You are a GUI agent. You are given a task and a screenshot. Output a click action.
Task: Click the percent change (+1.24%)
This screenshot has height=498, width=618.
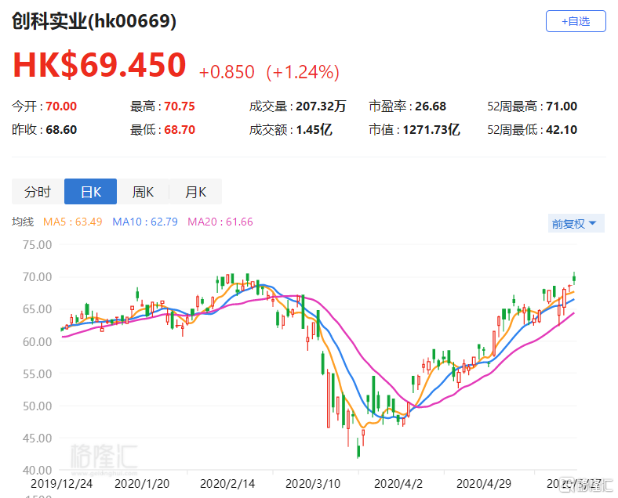pos(303,72)
